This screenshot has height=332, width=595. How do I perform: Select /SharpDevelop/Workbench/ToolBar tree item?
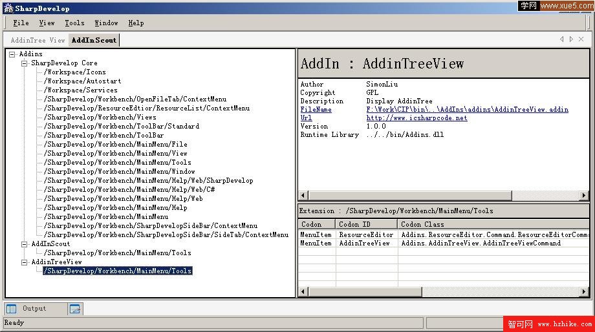[x=103, y=135]
